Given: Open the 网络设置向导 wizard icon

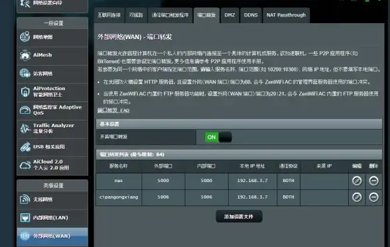Looking at the screenshot, I should pos(25,3).
